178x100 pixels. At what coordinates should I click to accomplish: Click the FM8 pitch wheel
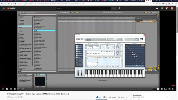(x=78, y=73)
